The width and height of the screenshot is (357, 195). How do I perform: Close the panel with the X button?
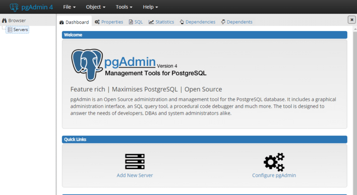click(351, 19)
